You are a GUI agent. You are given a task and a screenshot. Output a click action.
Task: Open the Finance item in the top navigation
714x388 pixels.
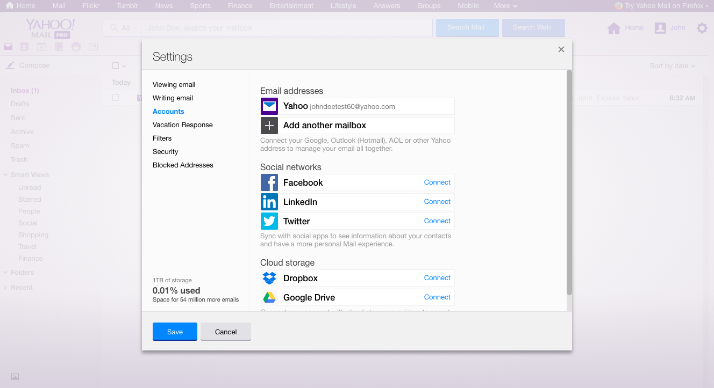(x=240, y=5)
